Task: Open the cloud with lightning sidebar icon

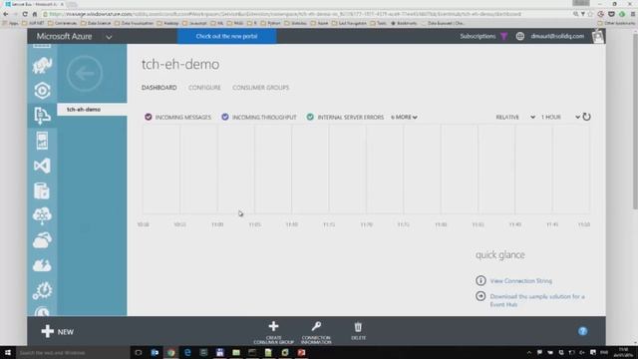Action: click(42, 265)
